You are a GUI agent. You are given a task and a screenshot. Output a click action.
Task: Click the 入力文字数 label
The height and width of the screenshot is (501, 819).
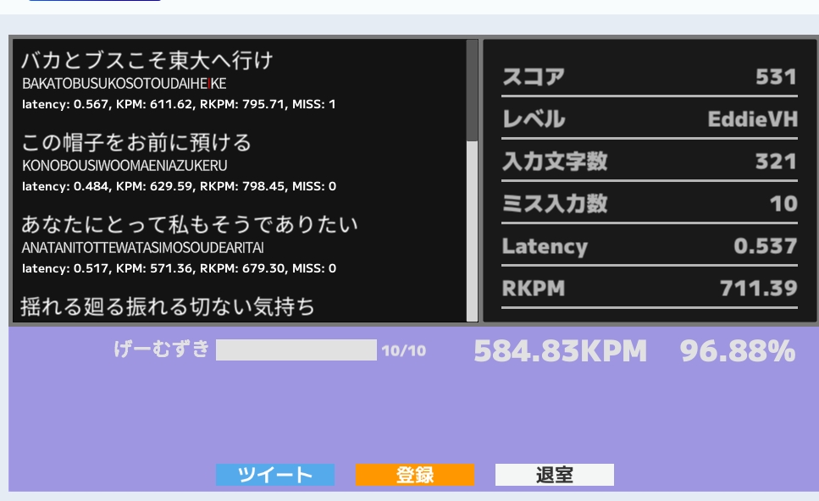click(555, 162)
